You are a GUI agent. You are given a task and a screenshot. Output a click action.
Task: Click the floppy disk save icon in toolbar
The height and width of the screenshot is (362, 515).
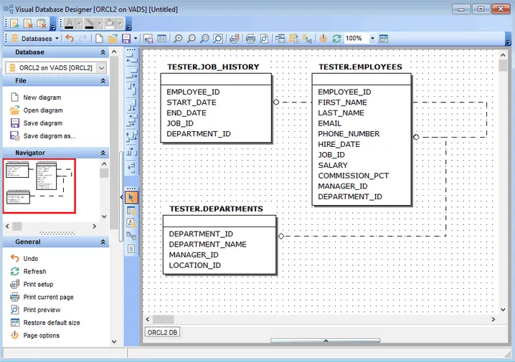pos(126,38)
